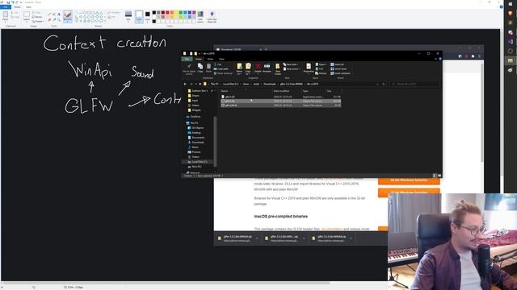This screenshot has height=290, width=517.
Task: Open Pictures in the navigation pane
Action: pyautogui.click(x=195, y=152)
